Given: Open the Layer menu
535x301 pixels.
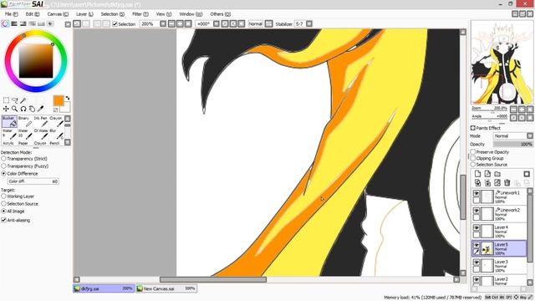Looking at the screenshot, I should tap(84, 14).
